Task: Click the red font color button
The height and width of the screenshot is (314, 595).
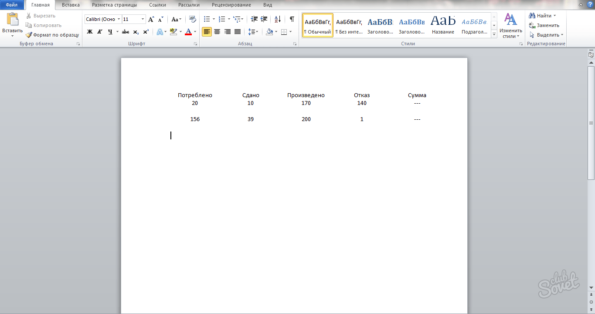Action: 188,32
